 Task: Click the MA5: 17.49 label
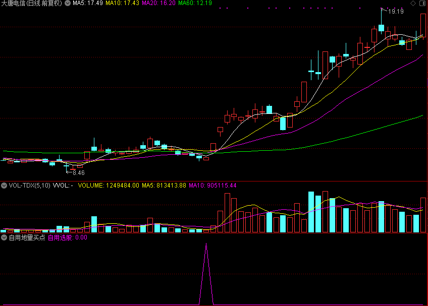pyautogui.click(x=88, y=4)
